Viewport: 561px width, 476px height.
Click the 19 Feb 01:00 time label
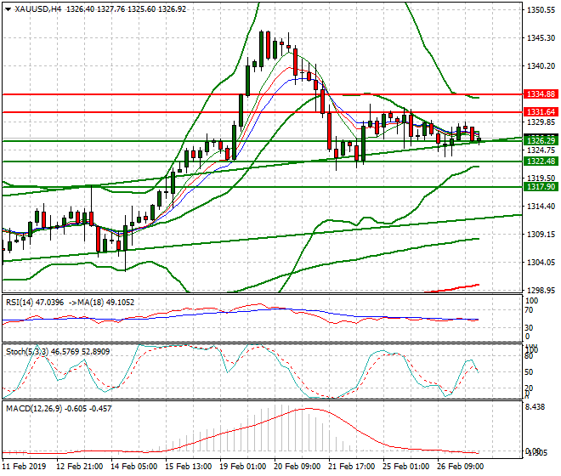click(243, 467)
